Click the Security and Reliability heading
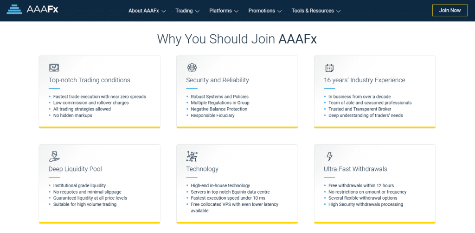Image resolution: width=475 pixels, height=233 pixels. (218, 80)
